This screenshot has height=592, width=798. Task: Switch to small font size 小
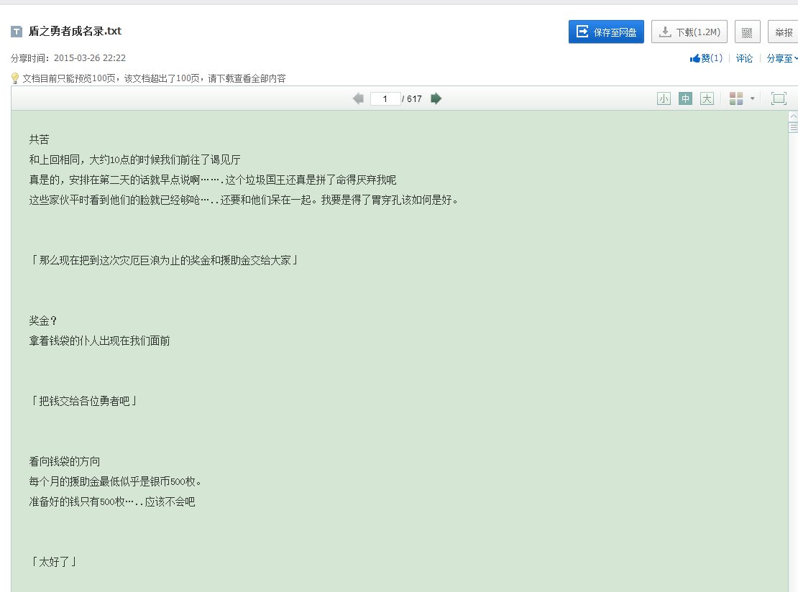tap(664, 98)
